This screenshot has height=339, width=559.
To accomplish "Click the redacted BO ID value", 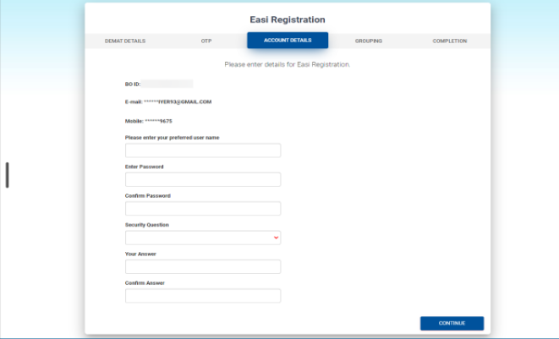I will click(167, 84).
